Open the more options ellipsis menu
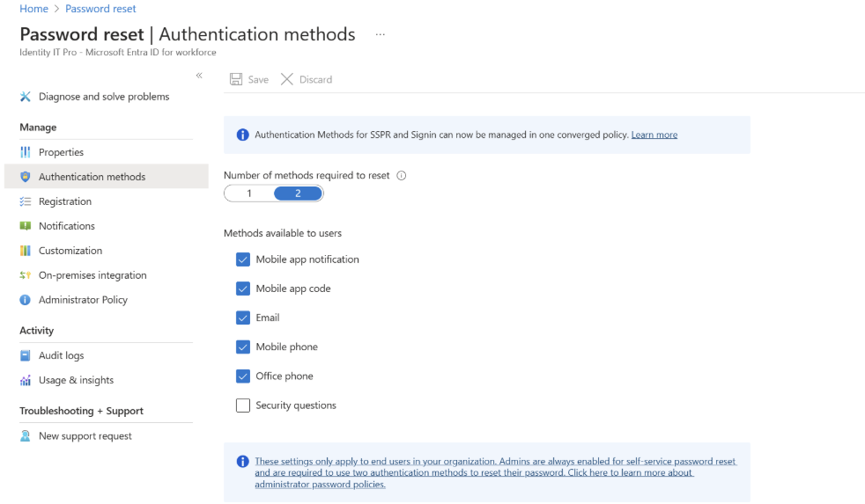Viewport: 865px width, 504px height. pyautogui.click(x=381, y=34)
